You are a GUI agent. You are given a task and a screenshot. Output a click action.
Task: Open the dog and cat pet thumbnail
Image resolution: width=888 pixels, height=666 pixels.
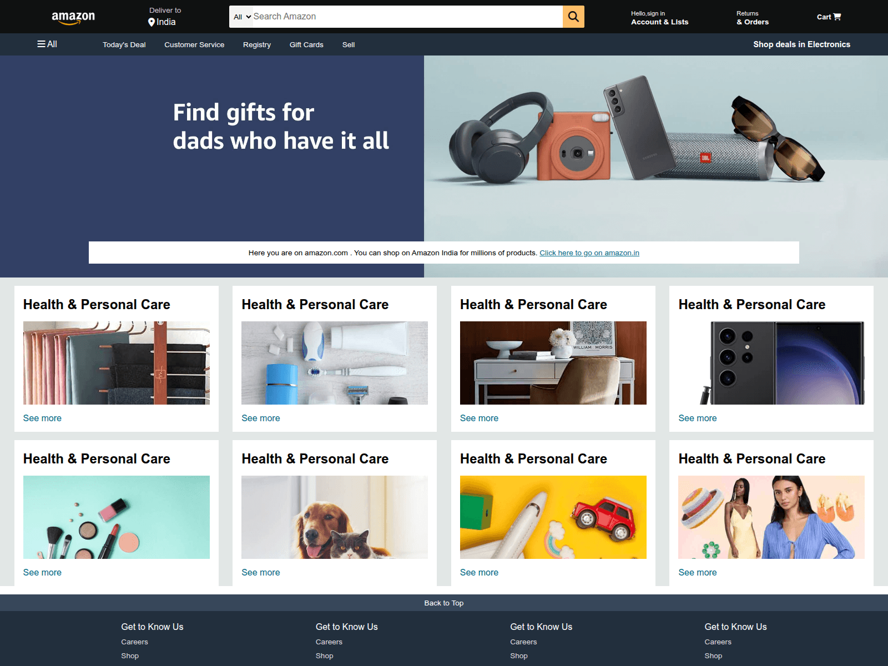(335, 517)
